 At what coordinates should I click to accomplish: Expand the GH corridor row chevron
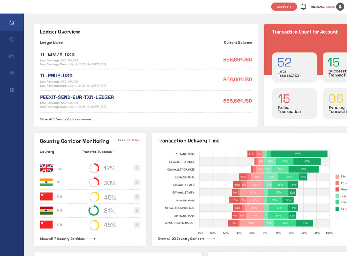pos(137,211)
